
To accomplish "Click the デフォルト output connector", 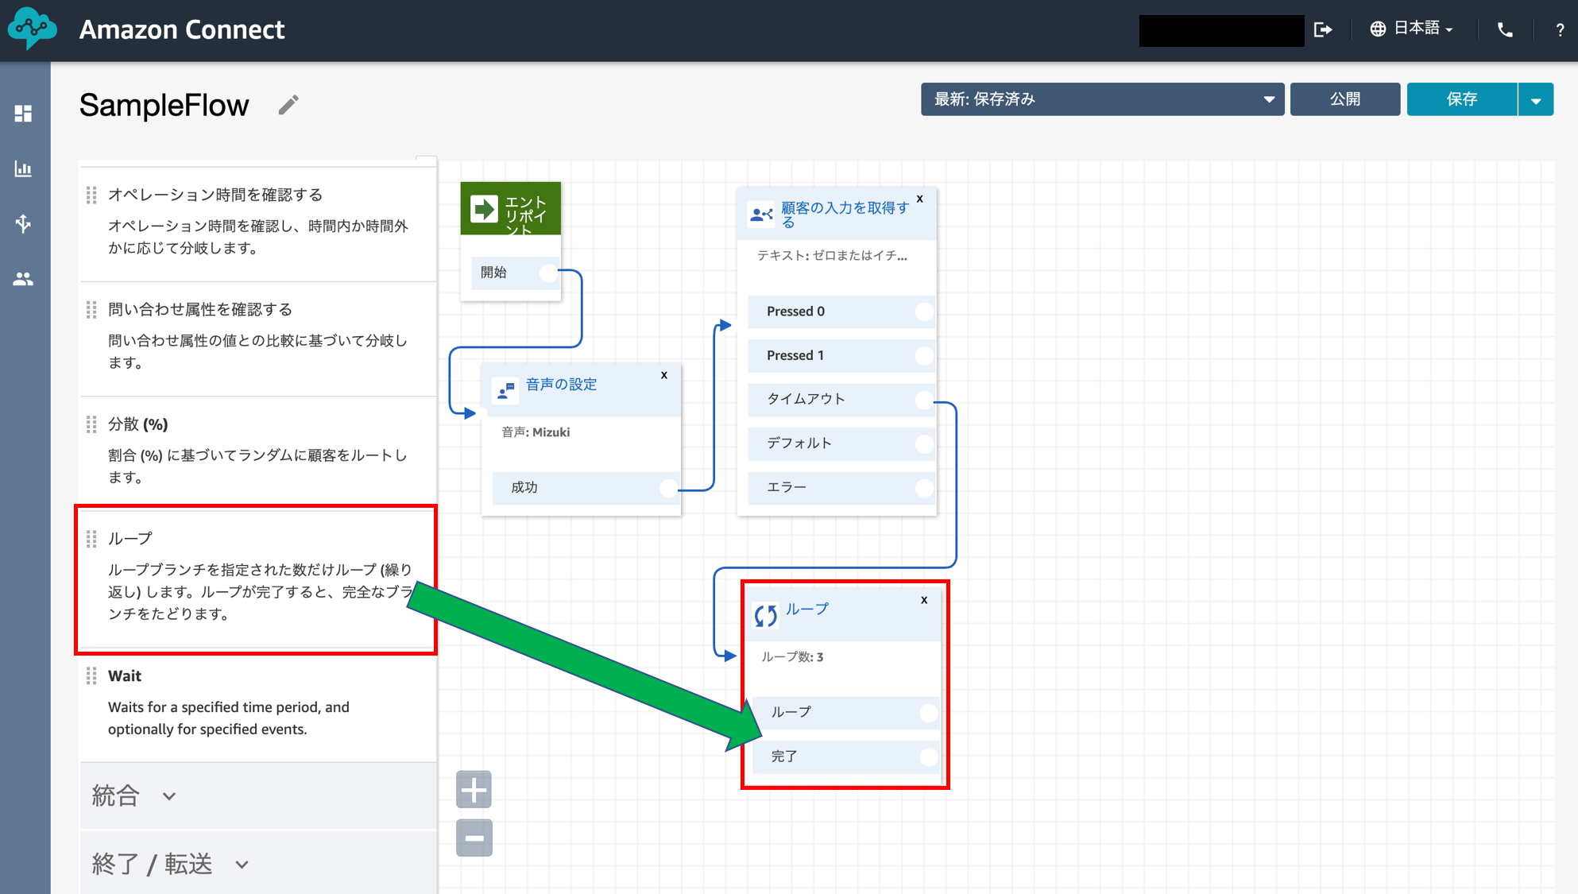I will pyautogui.click(x=924, y=443).
